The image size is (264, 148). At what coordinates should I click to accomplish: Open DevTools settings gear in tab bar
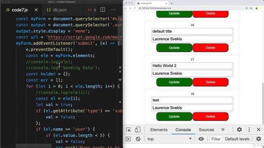pos(239,129)
